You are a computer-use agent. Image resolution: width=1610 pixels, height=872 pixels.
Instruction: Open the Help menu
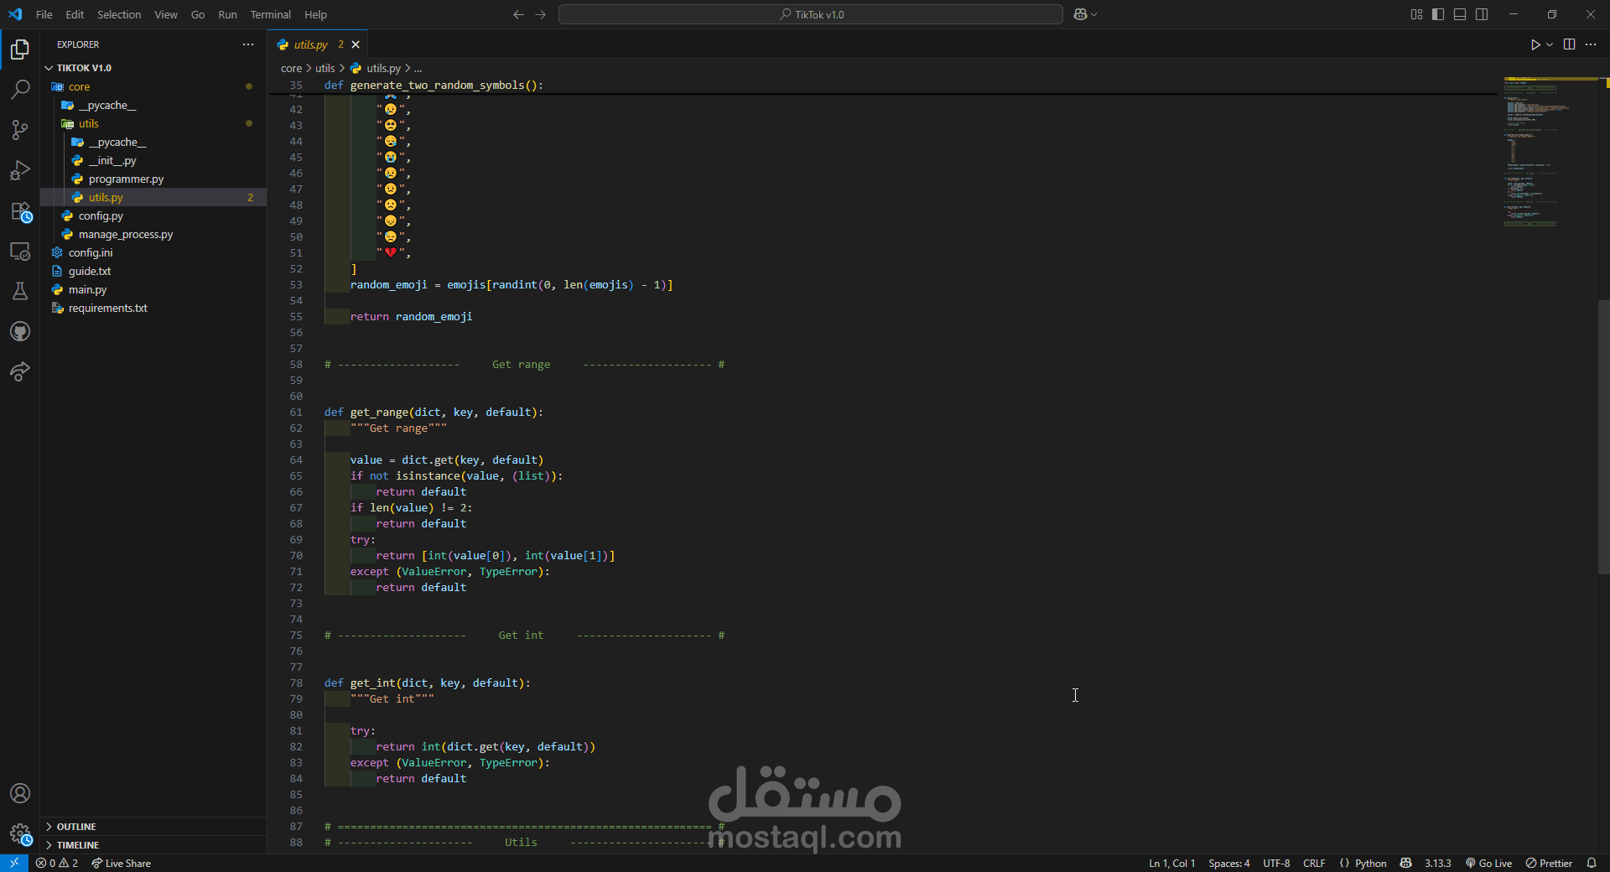[x=315, y=14]
